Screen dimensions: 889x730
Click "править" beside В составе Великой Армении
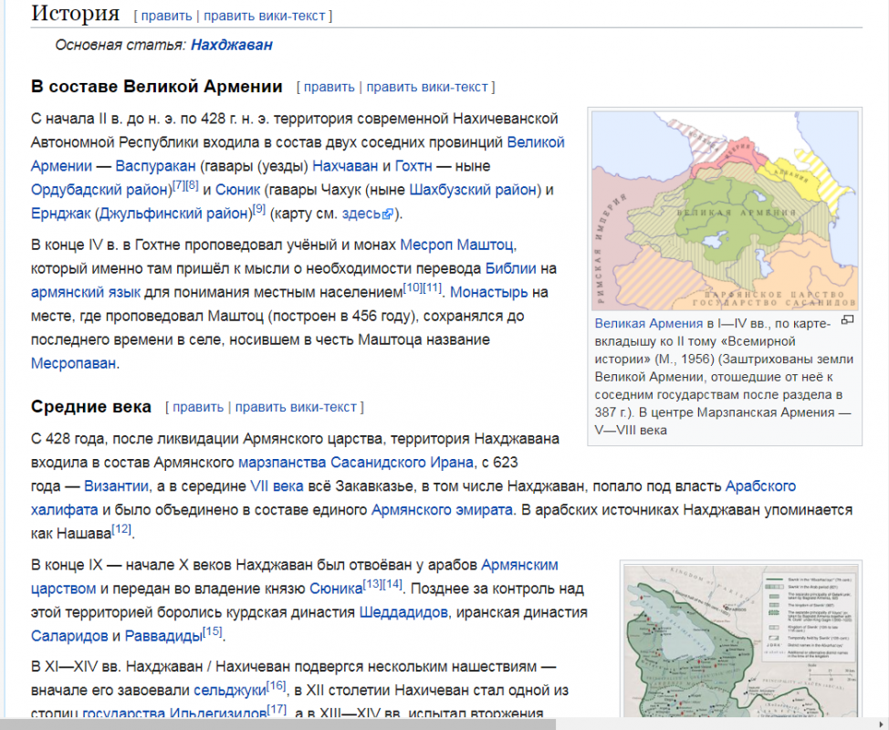pos(329,87)
